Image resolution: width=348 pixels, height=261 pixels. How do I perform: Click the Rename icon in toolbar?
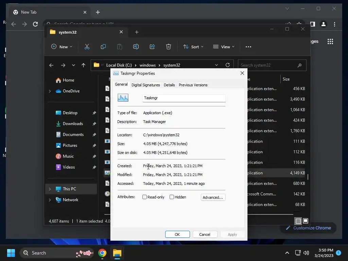[x=136, y=47]
